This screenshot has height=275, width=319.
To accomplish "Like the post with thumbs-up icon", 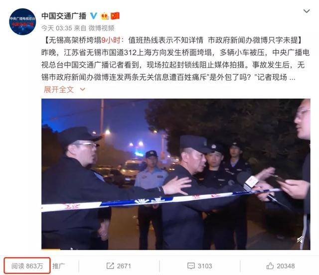I will [270, 266].
